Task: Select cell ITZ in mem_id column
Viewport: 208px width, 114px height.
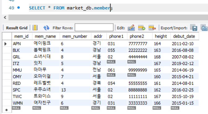Action: point(22,63)
